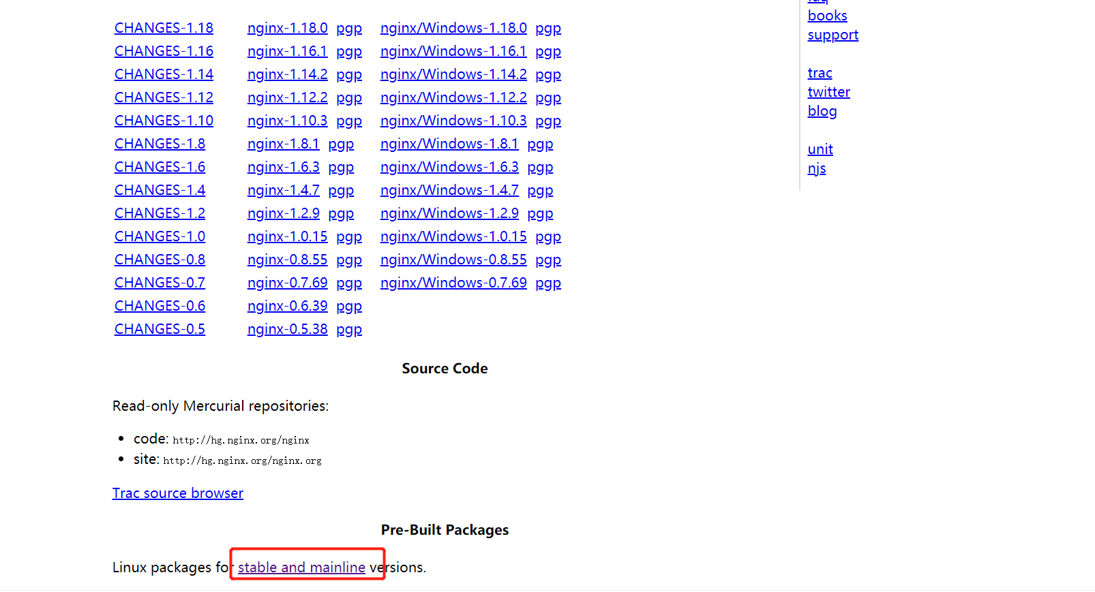Open the CHANGES-0.7 link
Screen dimensions: 1095x592
point(160,283)
